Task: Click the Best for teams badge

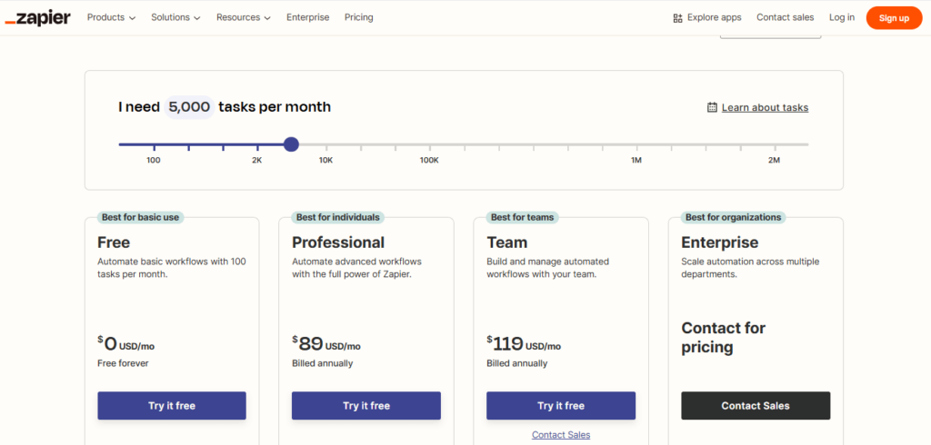Action: click(523, 217)
